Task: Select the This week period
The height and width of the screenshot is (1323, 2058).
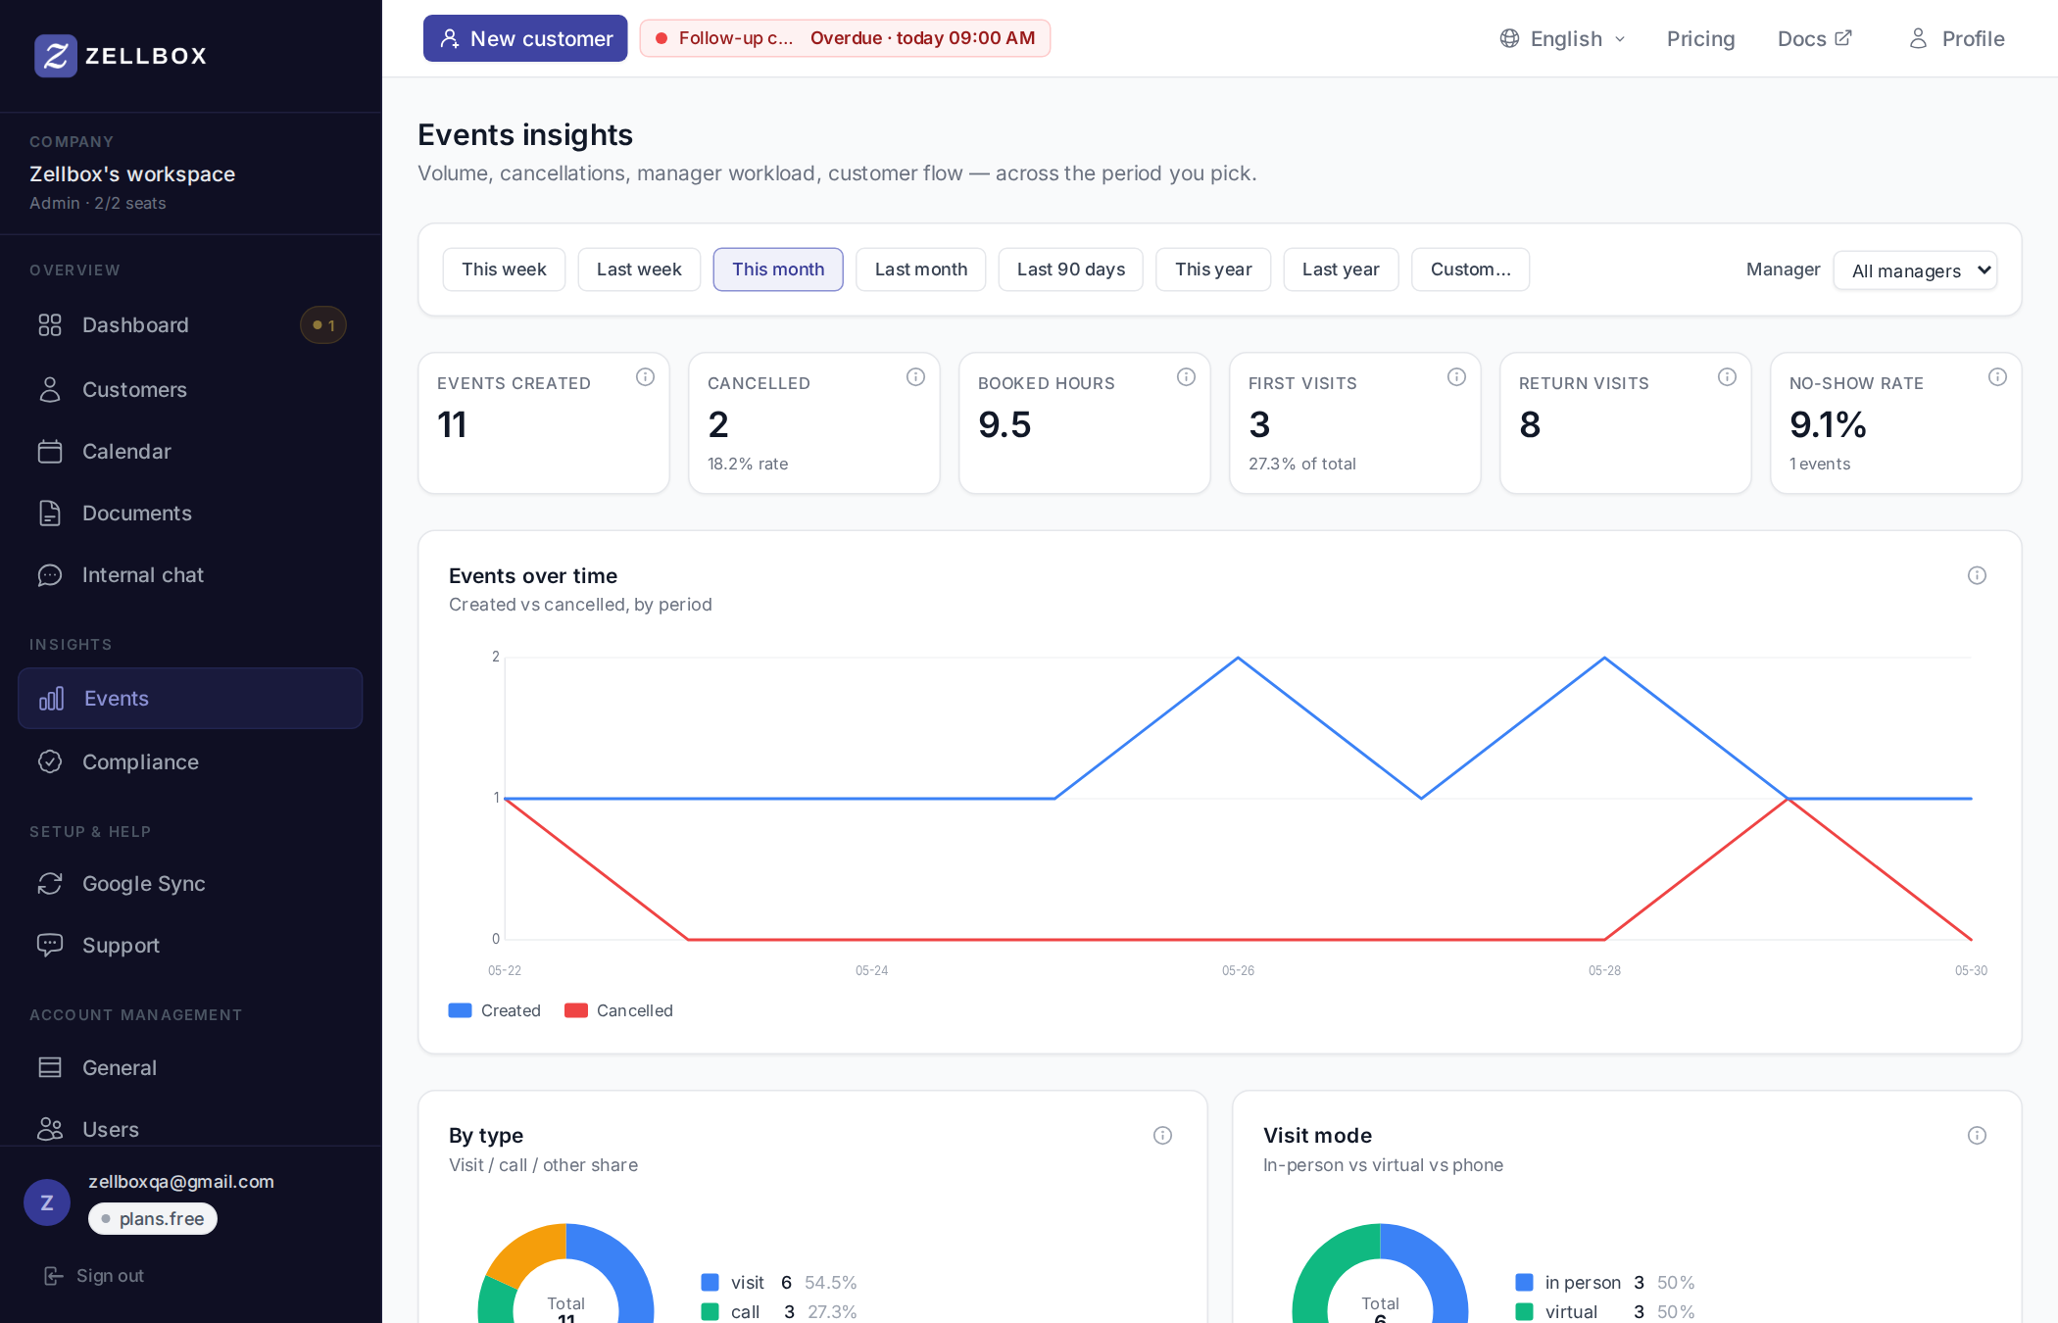Action: [504, 269]
